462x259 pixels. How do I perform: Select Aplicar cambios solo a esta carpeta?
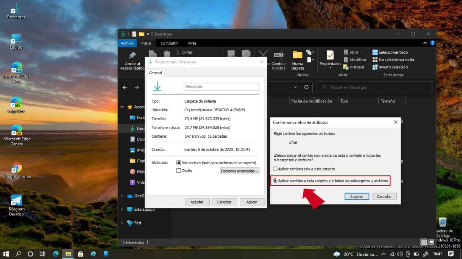tap(275, 169)
